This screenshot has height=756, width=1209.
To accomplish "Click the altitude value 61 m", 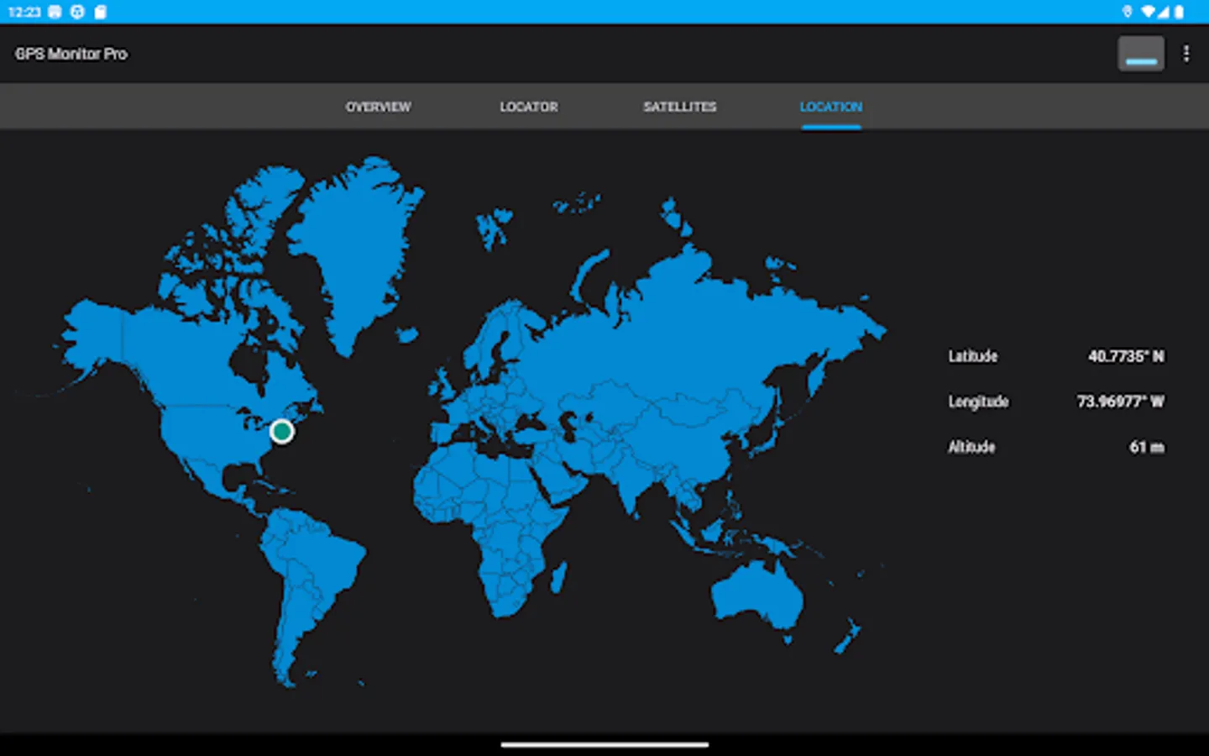I will tap(1146, 447).
